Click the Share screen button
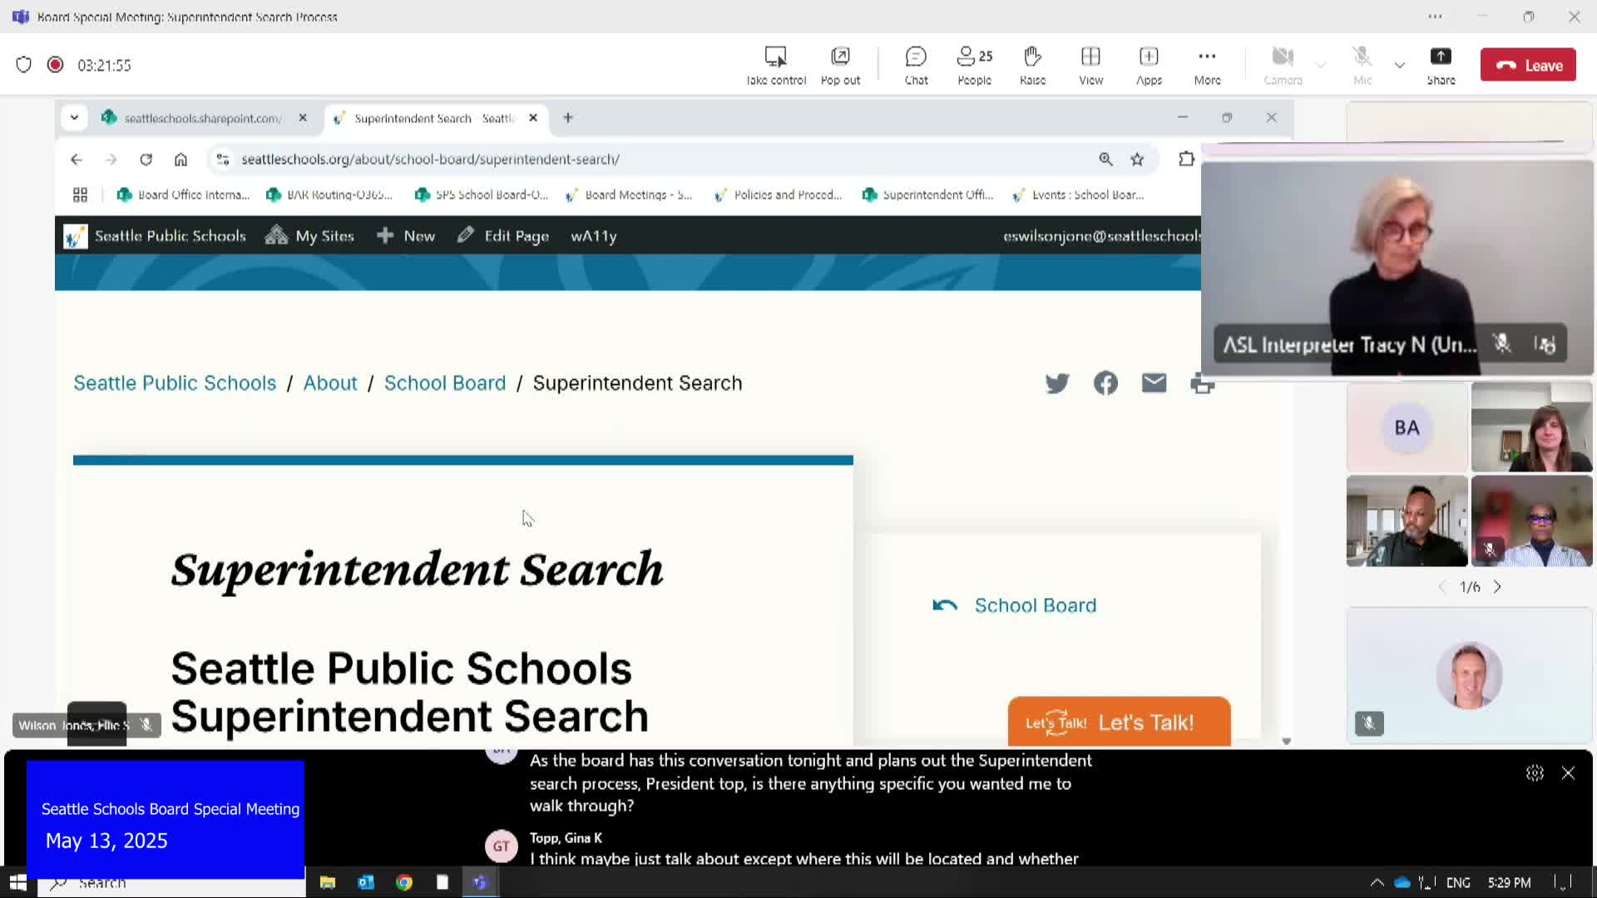This screenshot has height=898, width=1597. pyautogui.click(x=1441, y=66)
